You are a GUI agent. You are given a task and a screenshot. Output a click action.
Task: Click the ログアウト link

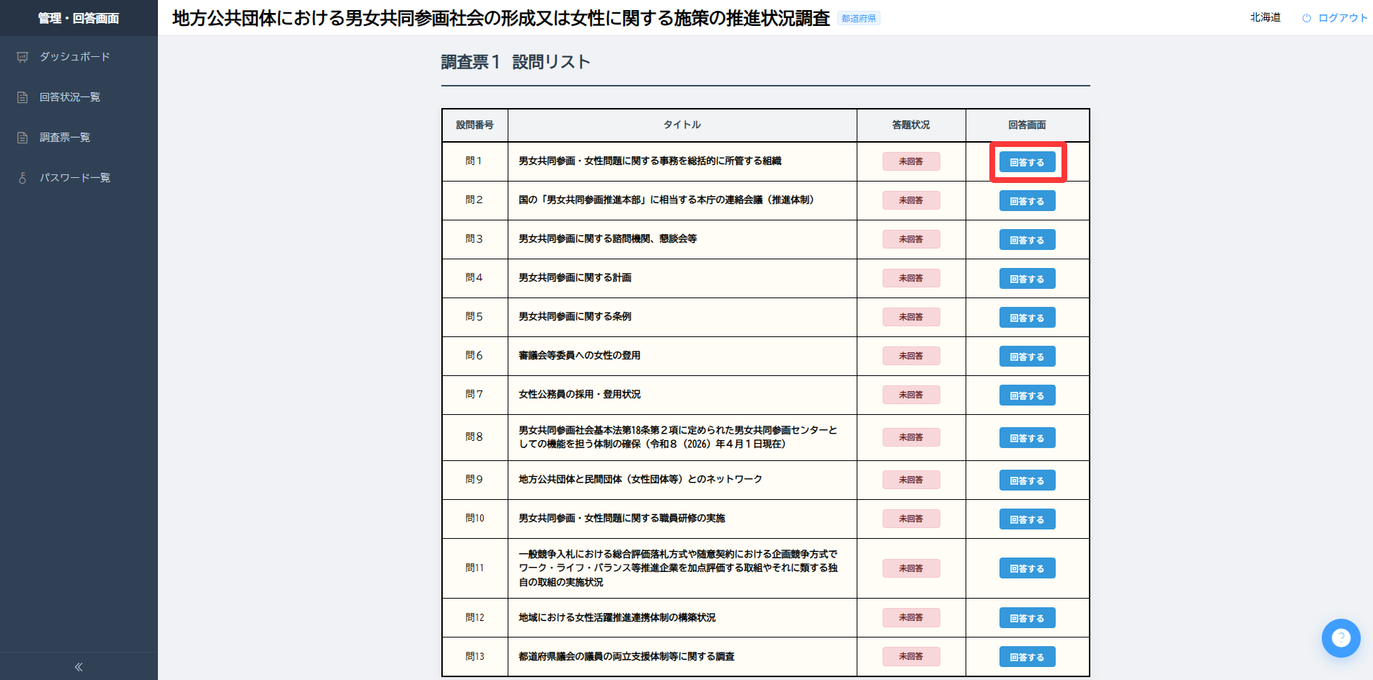[x=1342, y=18]
